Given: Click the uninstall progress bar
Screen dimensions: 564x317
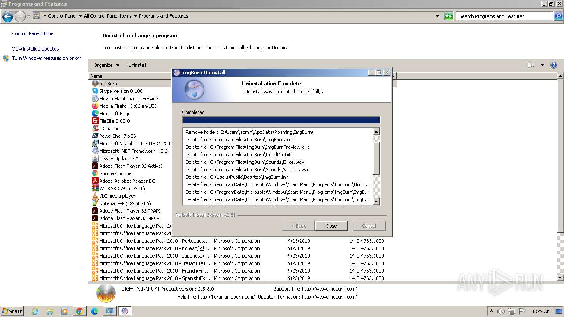Looking at the screenshot, I should tap(281, 120).
